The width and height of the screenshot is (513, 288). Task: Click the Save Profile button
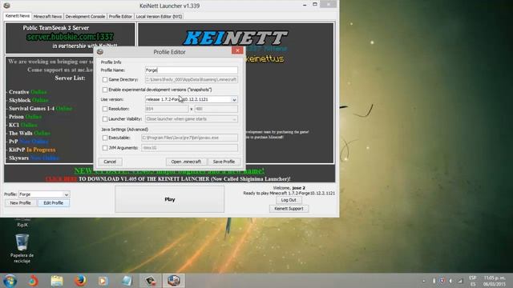coord(224,162)
